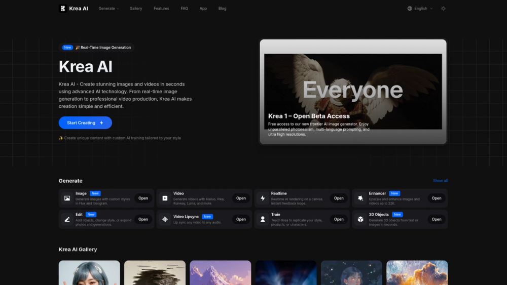Click the Real-Time Image Generation badge
The height and width of the screenshot is (285, 507).
click(x=96, y=48)
